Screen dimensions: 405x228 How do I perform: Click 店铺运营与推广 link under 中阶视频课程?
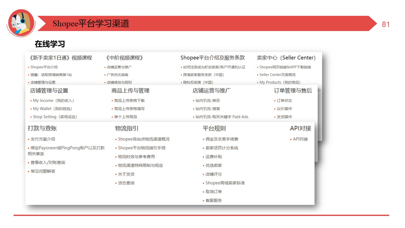coord(119,67)
